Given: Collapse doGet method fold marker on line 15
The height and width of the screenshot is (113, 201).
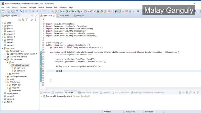Looking at the screenshot, I should 44,52.
